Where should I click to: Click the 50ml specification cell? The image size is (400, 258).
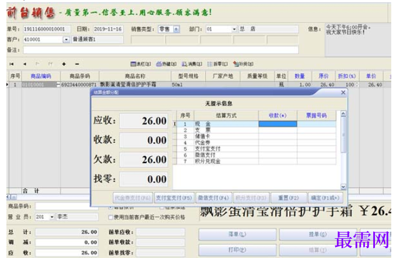188,84
